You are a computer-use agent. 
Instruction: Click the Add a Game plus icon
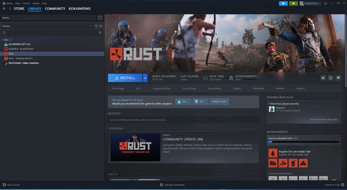4,185
